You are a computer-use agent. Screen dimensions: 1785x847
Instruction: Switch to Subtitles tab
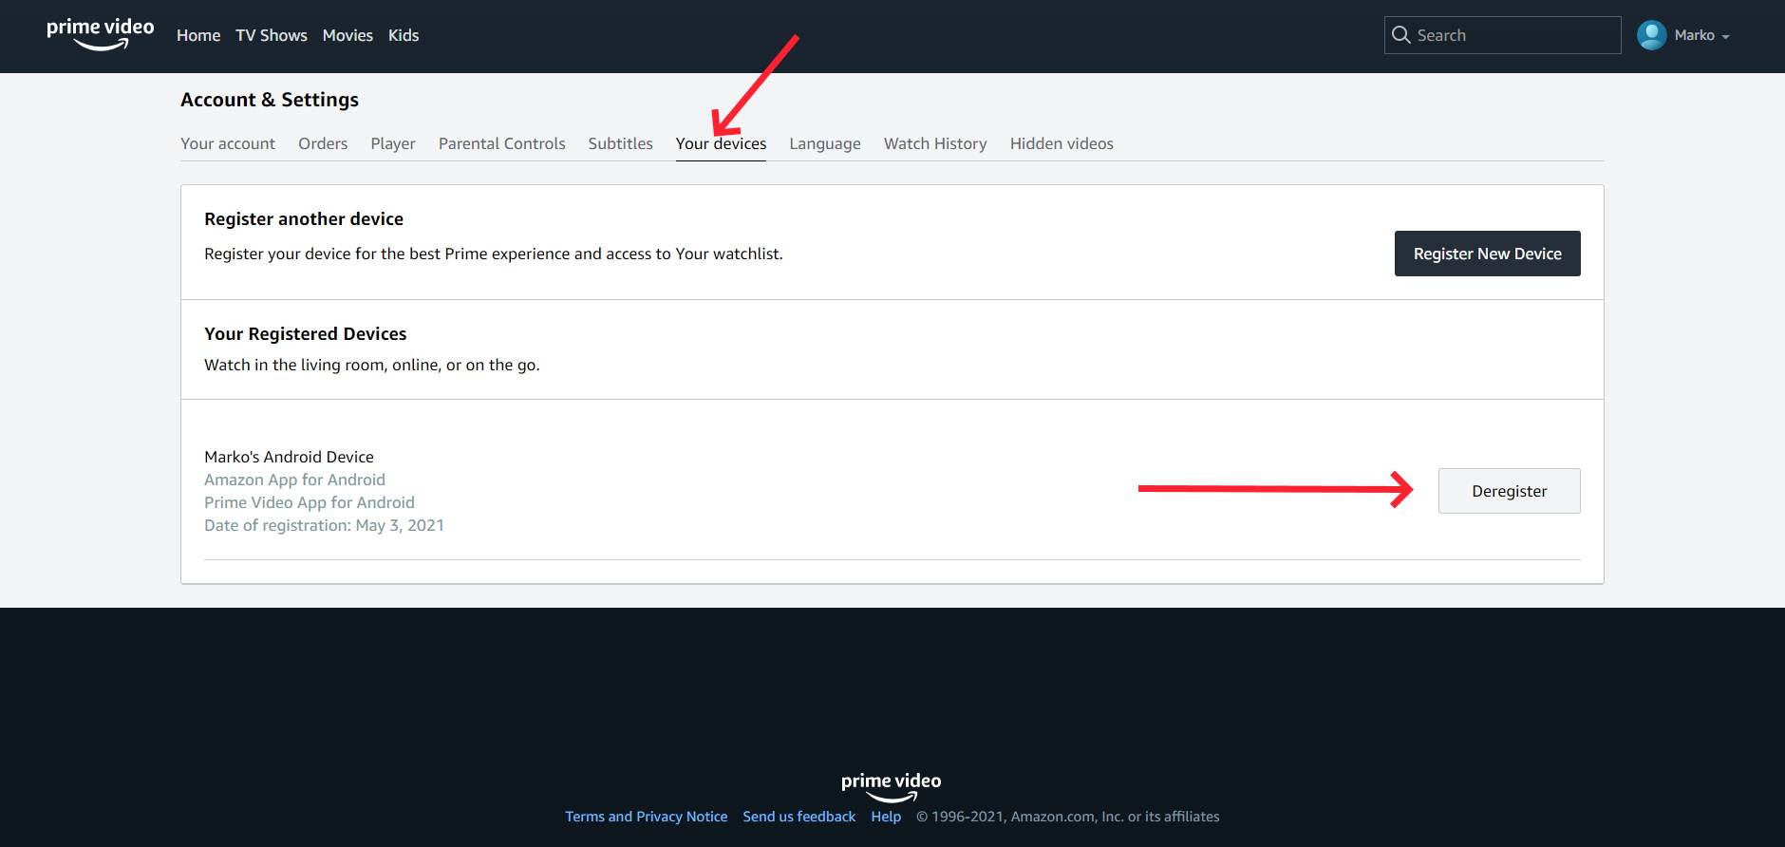pos(620,143)
